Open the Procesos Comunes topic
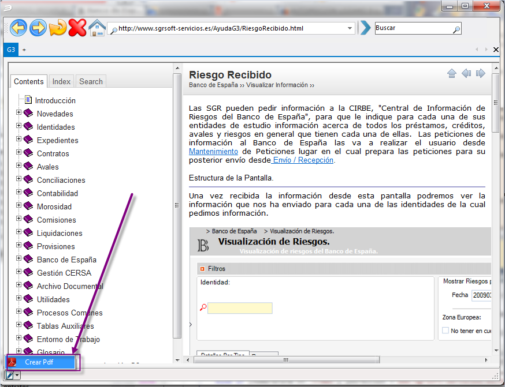The height and width of the screenshot is (387, 505). point(69,313)
